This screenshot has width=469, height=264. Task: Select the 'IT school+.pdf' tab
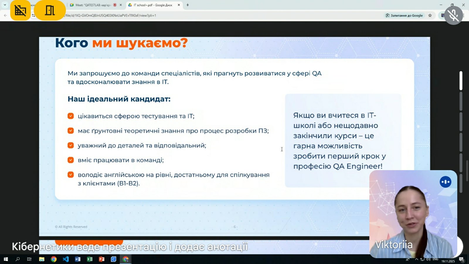pyautogui.click(x=152, y=5)
